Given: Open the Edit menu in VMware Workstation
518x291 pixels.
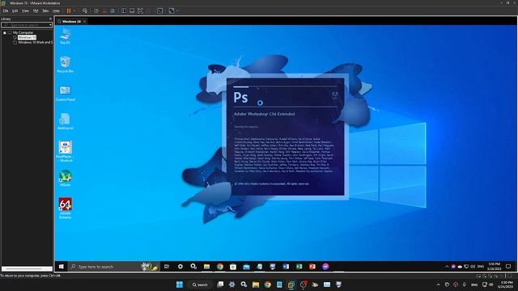Looking at the screenshot, I should pos(15,11).
